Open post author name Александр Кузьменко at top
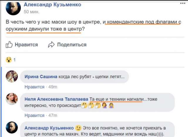188x137 pixels. click(53, 5)
